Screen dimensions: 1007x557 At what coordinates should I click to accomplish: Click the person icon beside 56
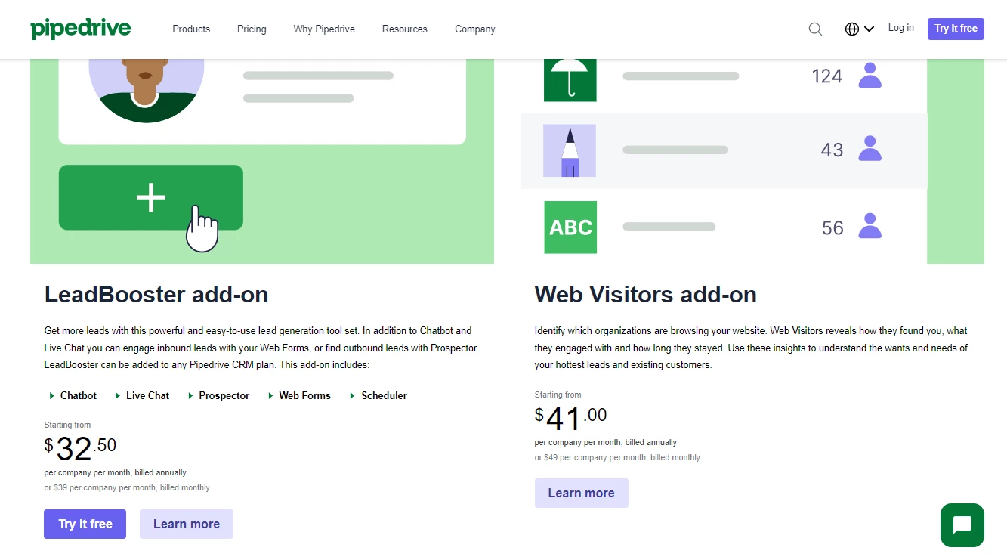pos(870,227)
